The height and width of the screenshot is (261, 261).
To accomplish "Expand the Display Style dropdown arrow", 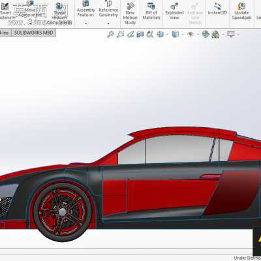I will [183, 35].
